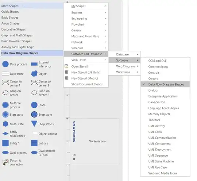Select the Start state shape icon
This screenshot has width=197, height=181.
tap(5, 115)
